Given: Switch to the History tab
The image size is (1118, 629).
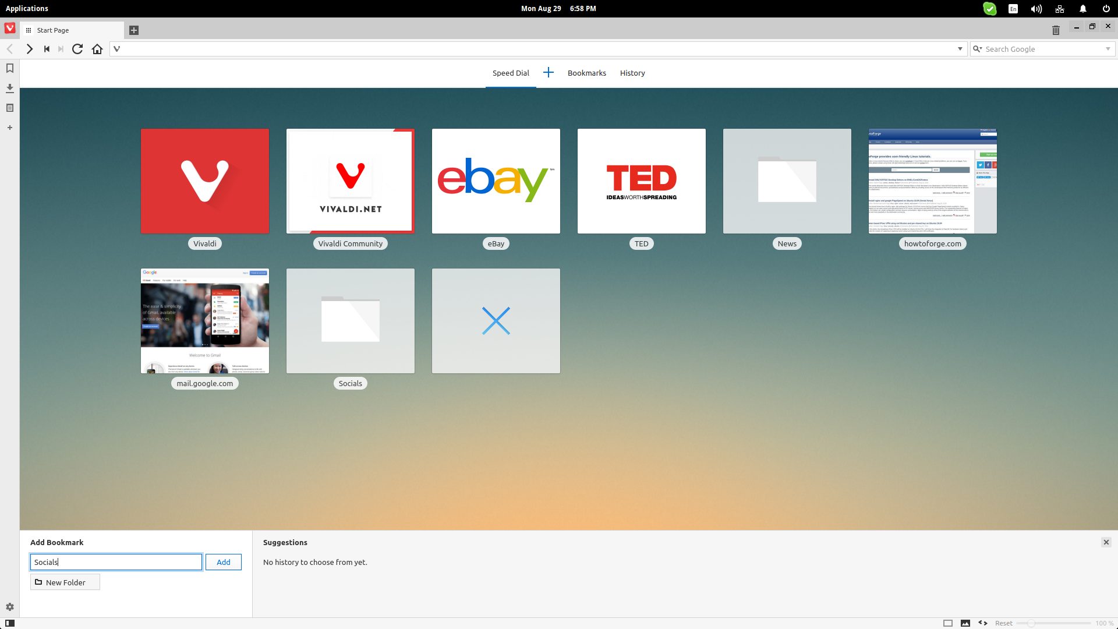Looking at the screenshot, I should [632, 73].
